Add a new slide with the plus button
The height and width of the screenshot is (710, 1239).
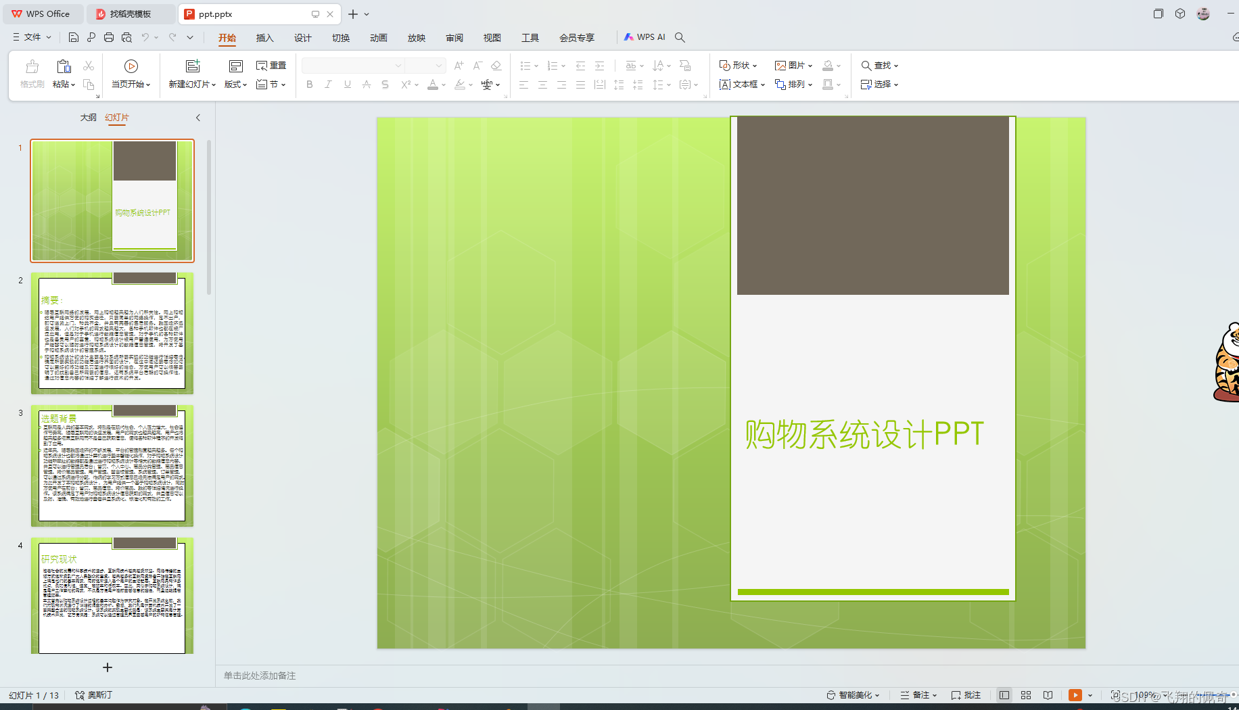108,667
